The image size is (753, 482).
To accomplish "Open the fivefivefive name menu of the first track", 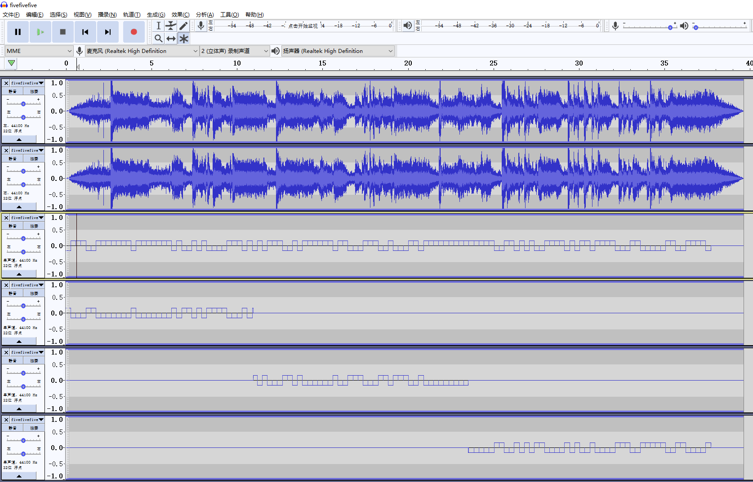I will [27, 83].
